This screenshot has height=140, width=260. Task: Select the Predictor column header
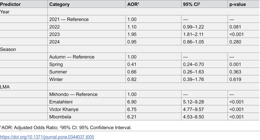(10, 4)
